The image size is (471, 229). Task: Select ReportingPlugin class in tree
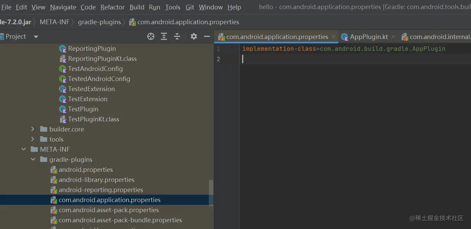pos(92,48)
